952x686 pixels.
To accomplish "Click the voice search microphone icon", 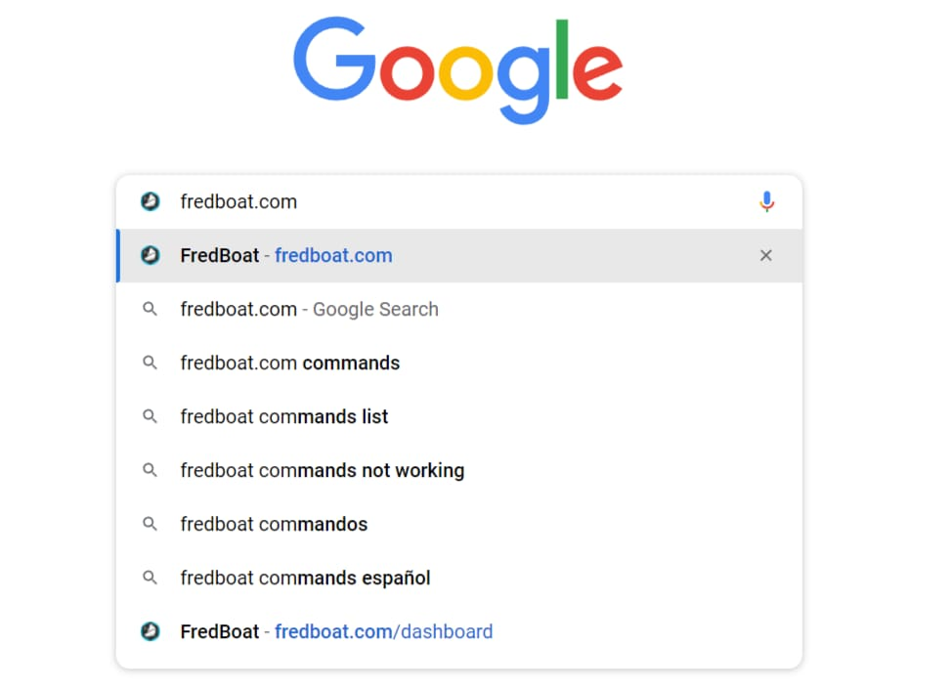I will coord(766,201).
